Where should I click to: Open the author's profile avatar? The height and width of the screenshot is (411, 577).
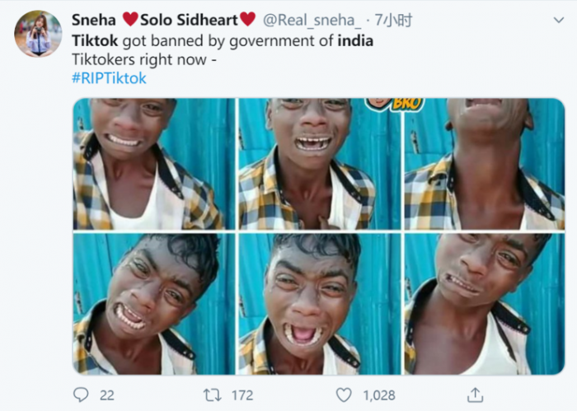[38, 34]
